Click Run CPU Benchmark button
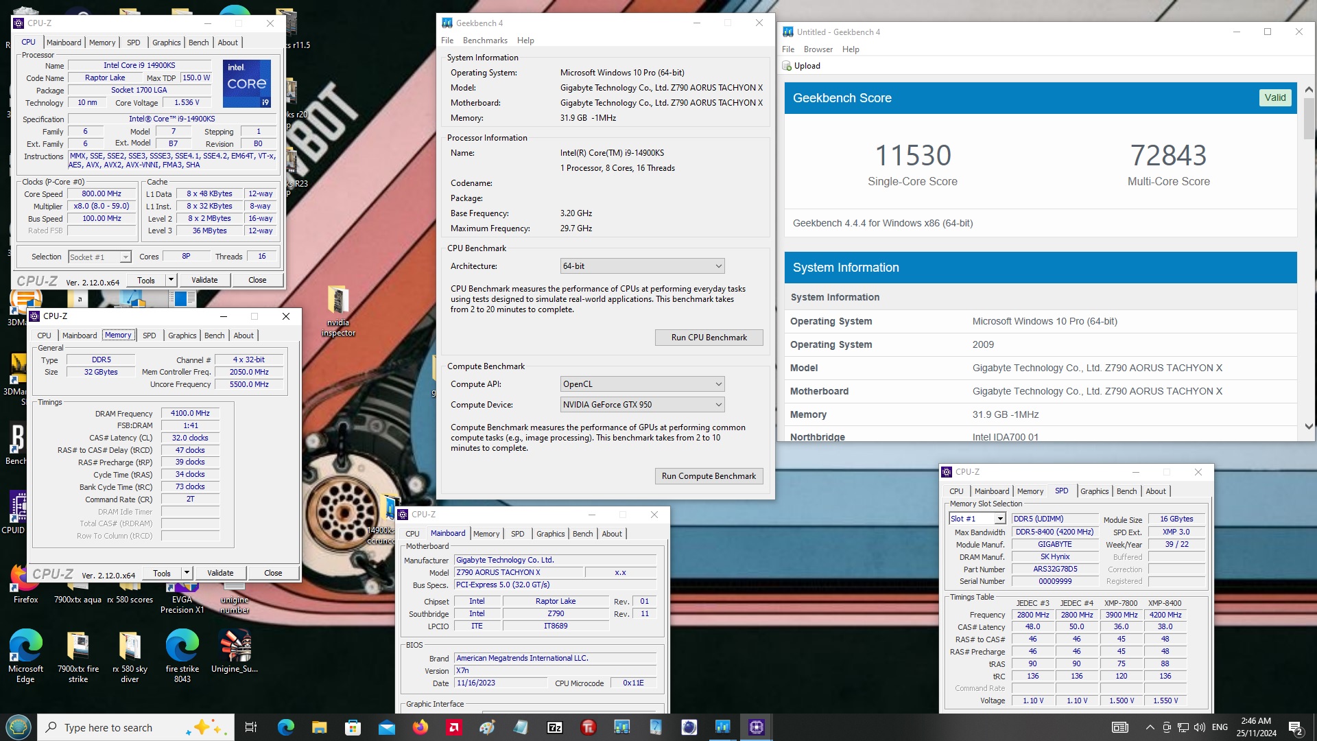 (x=709, y=338)
